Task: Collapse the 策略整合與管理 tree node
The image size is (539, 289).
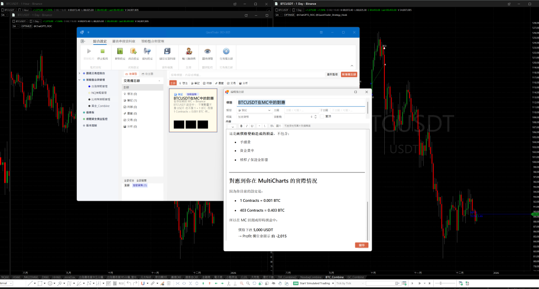Action: (79, 80)
